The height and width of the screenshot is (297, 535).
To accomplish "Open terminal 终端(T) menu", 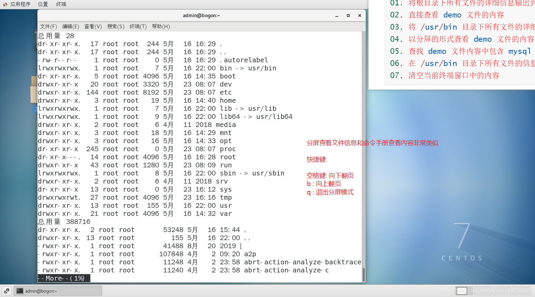I will pyautogui.click(x=138, y=26).
